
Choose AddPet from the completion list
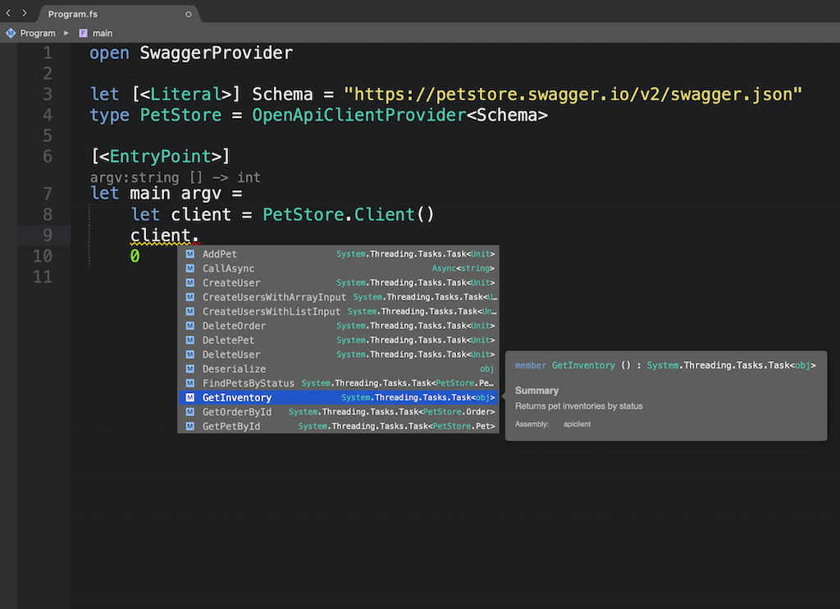tap(338, 254)
